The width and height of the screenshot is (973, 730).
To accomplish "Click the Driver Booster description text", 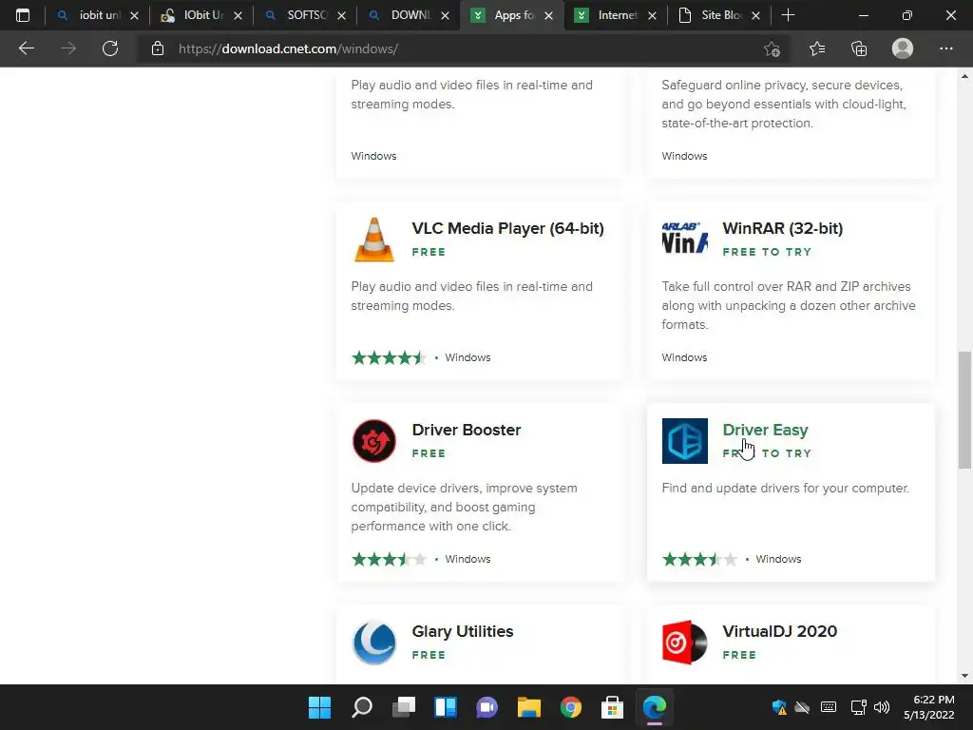I will point(464,508).
